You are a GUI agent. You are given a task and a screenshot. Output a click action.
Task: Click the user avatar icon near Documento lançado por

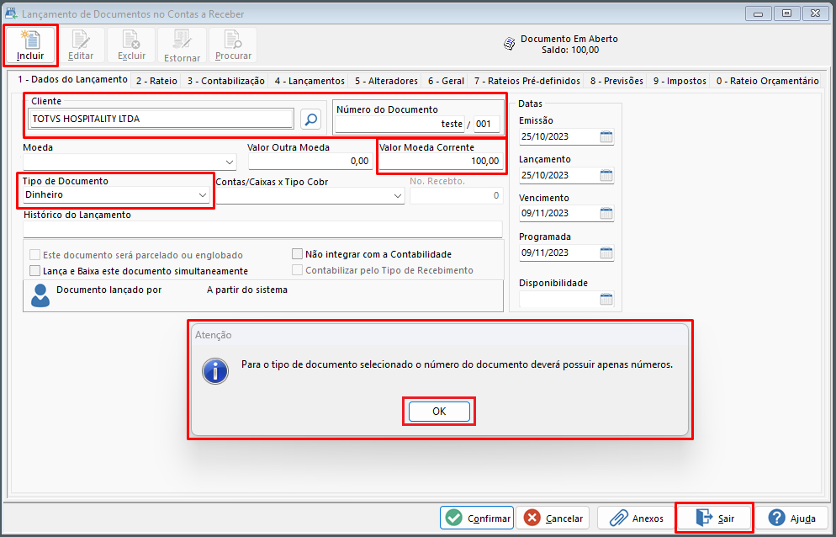[x=40, y=295]
